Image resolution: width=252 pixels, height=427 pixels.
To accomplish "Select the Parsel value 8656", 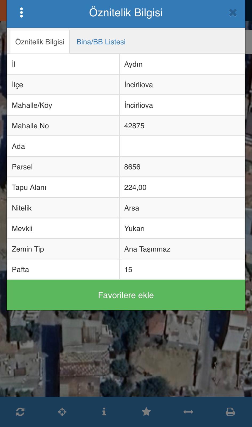I will coord(132,167).
